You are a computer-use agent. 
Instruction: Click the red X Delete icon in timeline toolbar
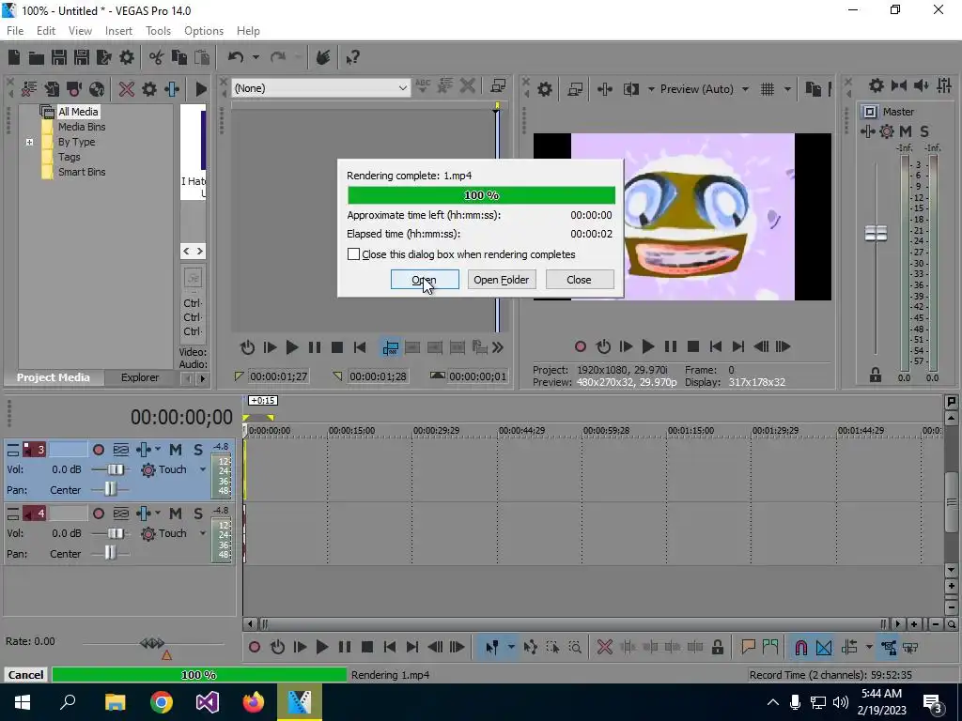coord(604,648)
